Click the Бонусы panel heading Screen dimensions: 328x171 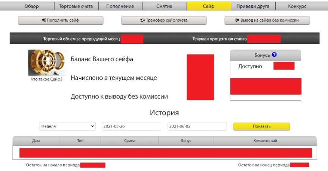(x=262, y=55)
